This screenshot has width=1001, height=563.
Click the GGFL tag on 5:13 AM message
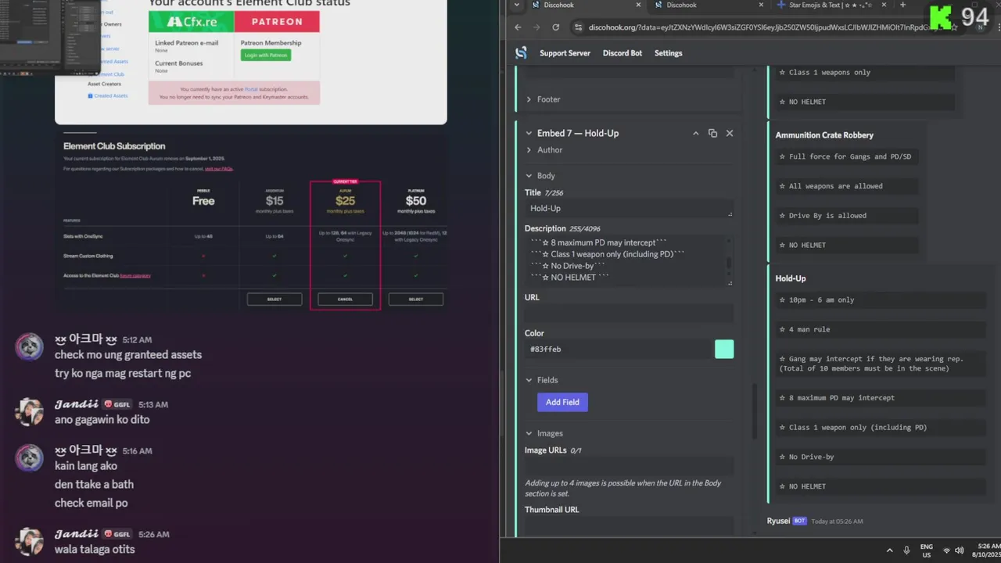(x=118, y=404)
